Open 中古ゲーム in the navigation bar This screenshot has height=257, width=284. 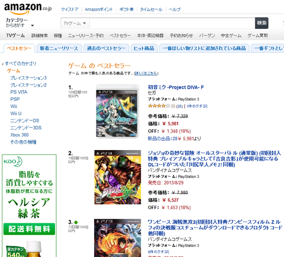click(x=231, y=35)
